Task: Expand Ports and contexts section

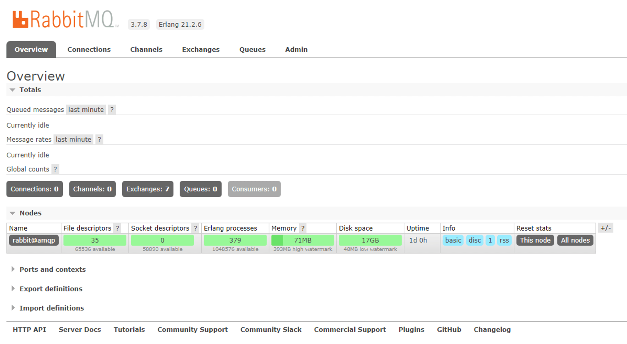Action: [x=52, y=269]
